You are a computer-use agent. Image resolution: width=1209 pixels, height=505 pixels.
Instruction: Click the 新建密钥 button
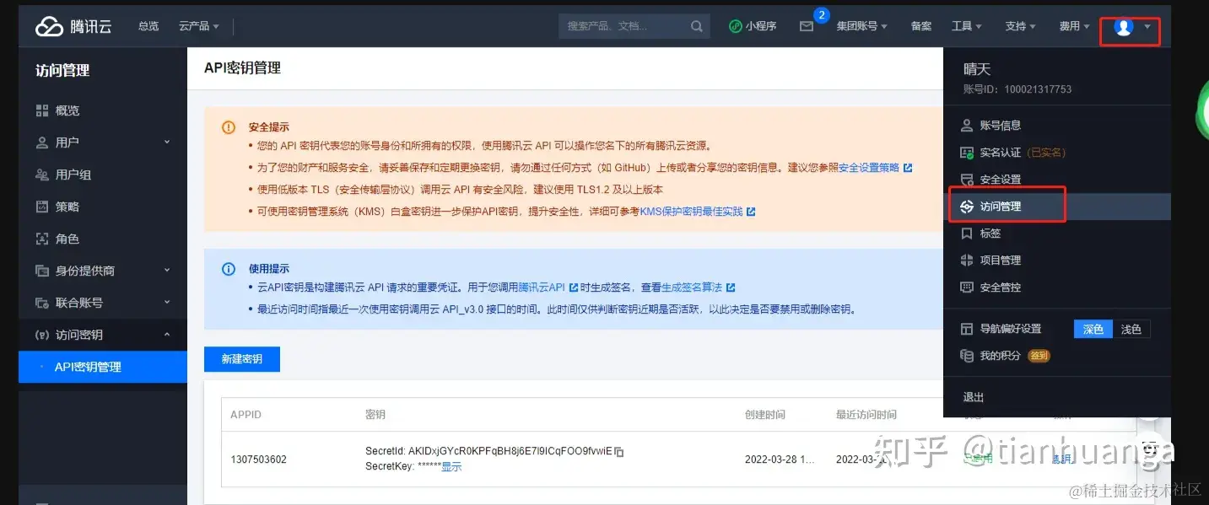click(x=242, y=359)
